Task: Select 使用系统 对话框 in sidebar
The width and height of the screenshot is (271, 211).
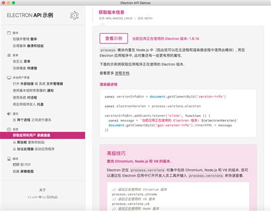Action: pyautogui.click(x=25, y=97)
